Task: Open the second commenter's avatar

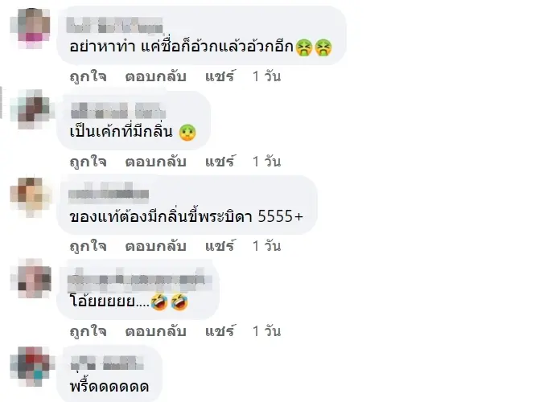Action: (31, 109)
